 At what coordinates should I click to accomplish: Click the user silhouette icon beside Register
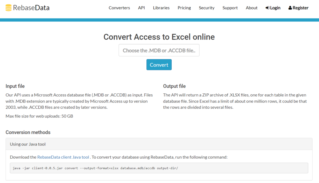[290, 8]
